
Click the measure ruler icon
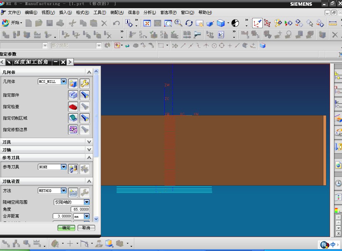point(333,23)
